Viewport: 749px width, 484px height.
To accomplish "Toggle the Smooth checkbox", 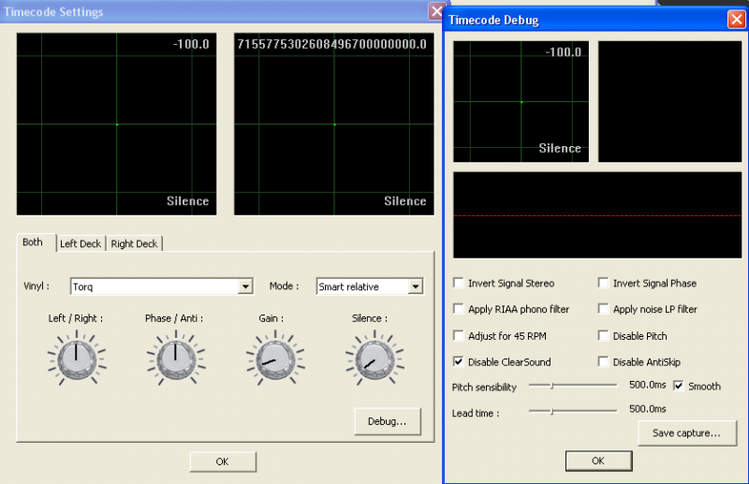I will pyautogui.click(x=679, y=386).
